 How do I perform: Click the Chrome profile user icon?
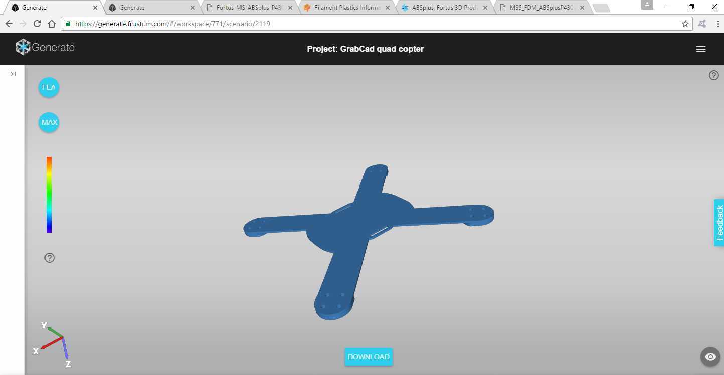tap(647, 5)
